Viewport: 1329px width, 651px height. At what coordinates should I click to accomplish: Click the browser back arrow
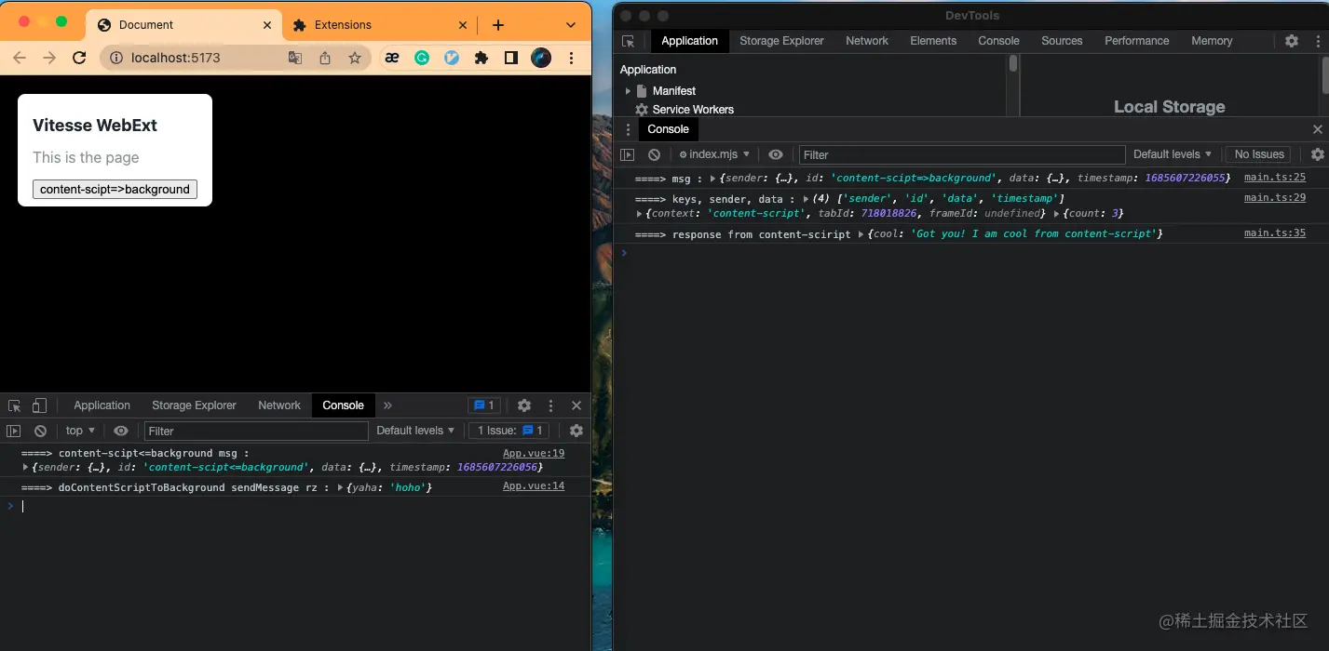click(x=20, y=58)
